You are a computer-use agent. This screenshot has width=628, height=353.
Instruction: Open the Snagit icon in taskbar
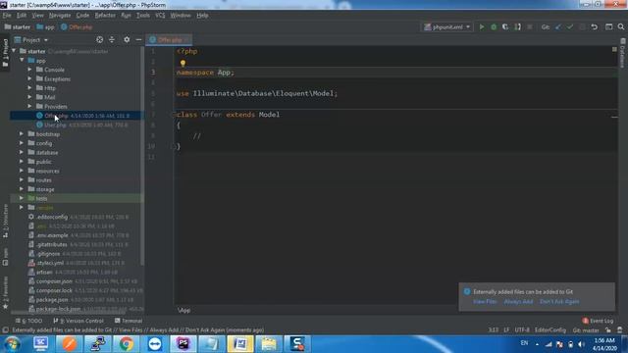pos(297,344)
